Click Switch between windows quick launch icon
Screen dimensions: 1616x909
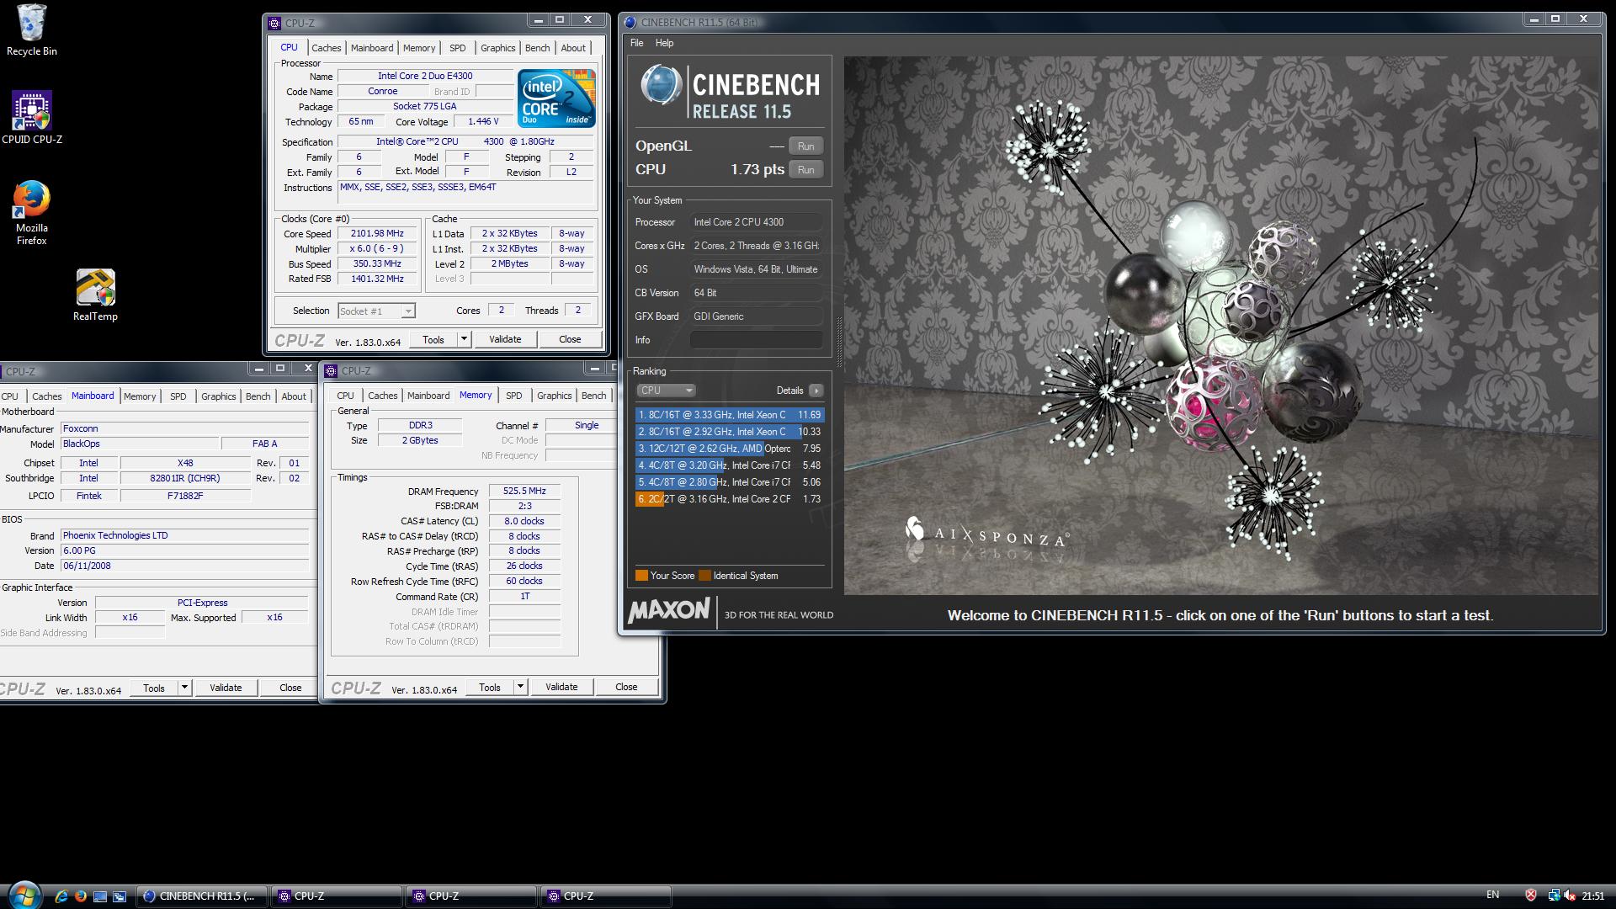[120, 896]
